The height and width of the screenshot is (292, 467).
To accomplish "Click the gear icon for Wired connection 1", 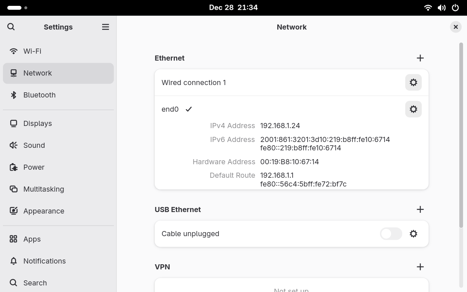I will 413,82.
